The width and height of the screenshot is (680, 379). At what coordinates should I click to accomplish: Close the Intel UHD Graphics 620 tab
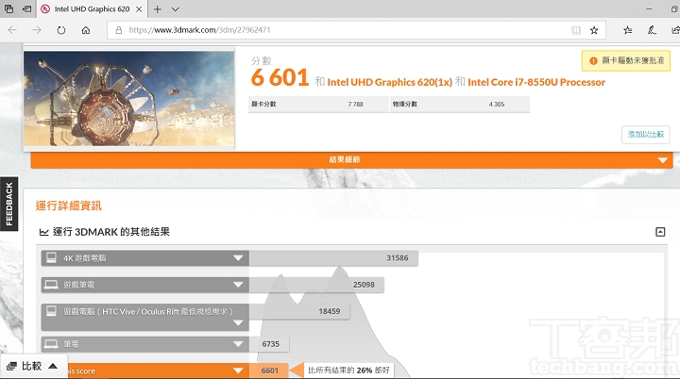click(139, 9)
